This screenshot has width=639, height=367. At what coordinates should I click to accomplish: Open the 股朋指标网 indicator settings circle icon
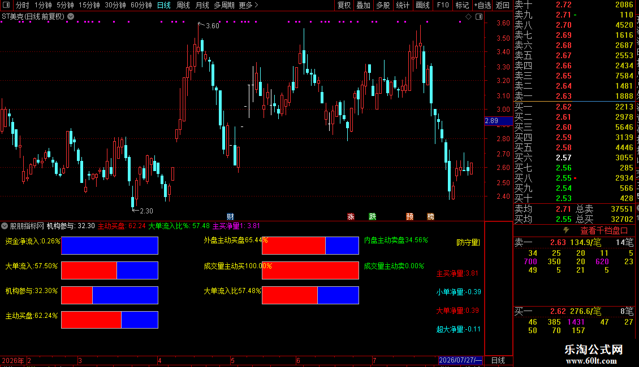click(x=5, y=226)
